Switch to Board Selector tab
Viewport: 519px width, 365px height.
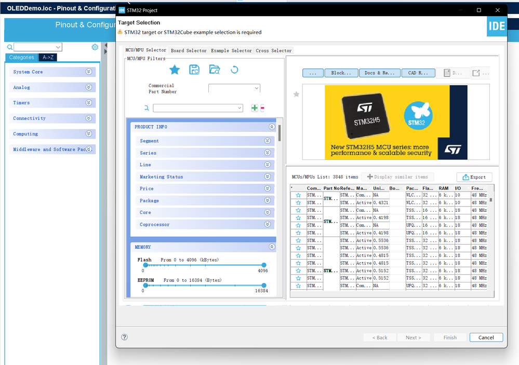189,51
